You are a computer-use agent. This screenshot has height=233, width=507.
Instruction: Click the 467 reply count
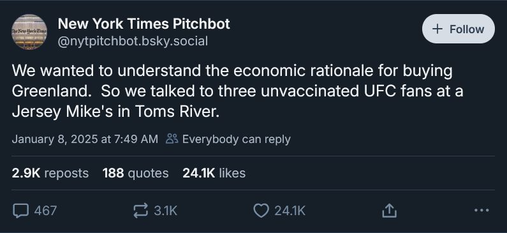(45, 211)
